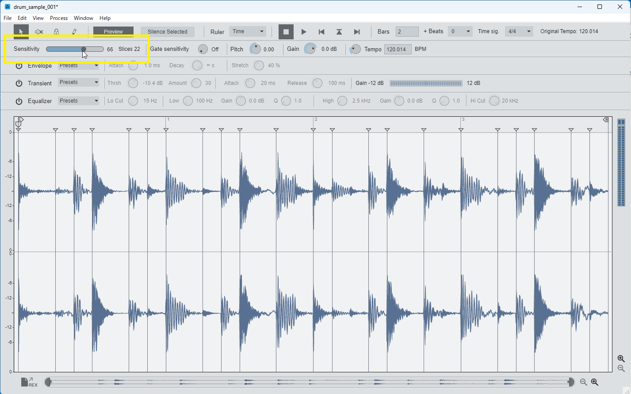The height and width of the screenshot is (394, 631).
Task: Jump to end with skip-forward icon
Action: [357, 32]
